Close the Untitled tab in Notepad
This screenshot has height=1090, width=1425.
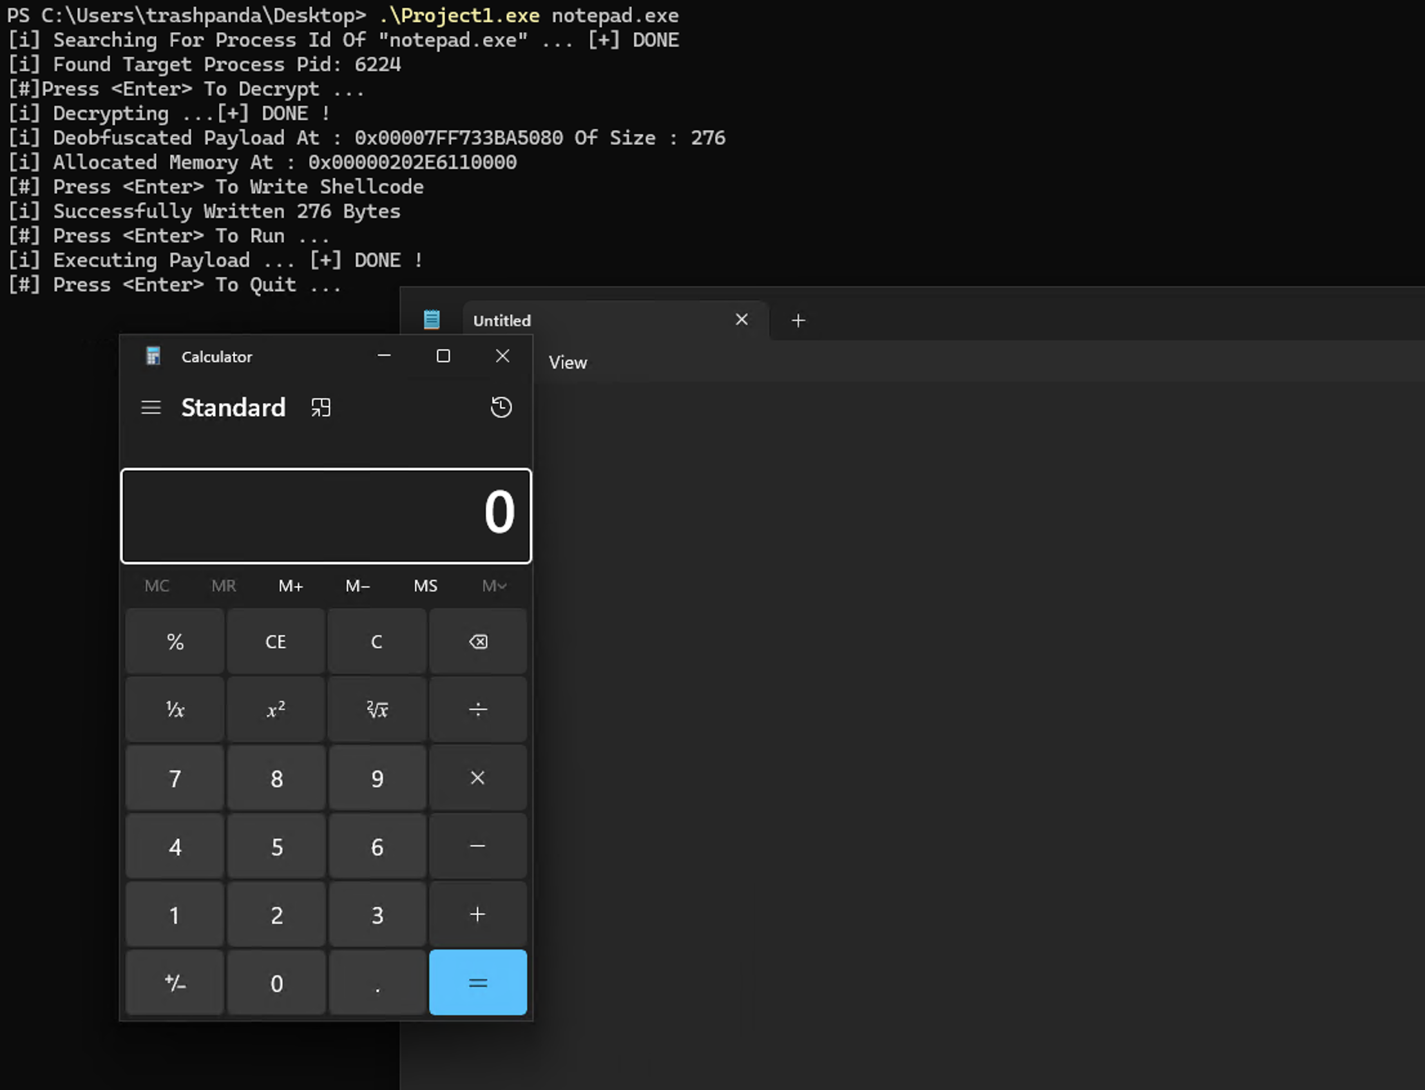tap(741, 320)
